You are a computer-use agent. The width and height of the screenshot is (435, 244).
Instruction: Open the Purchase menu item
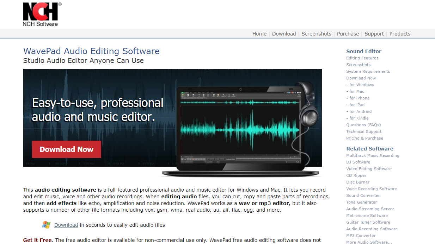348,34
